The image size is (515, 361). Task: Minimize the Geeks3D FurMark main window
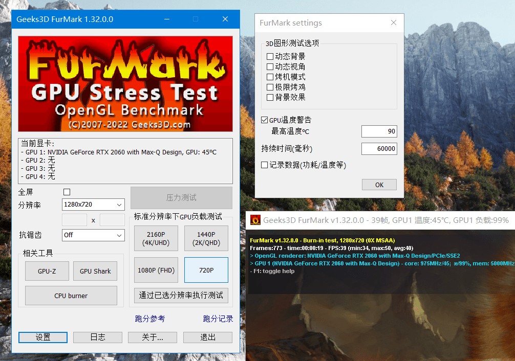tap(167, 19)
